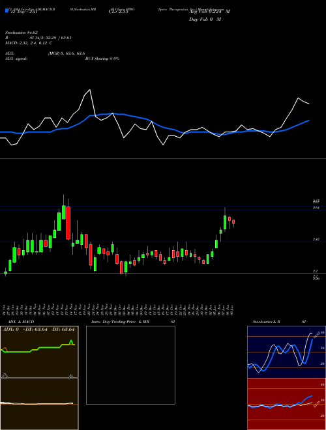Click the green ADX line chart panel
The height and width of the screenshot is (430, 326).
pos(39,352)
